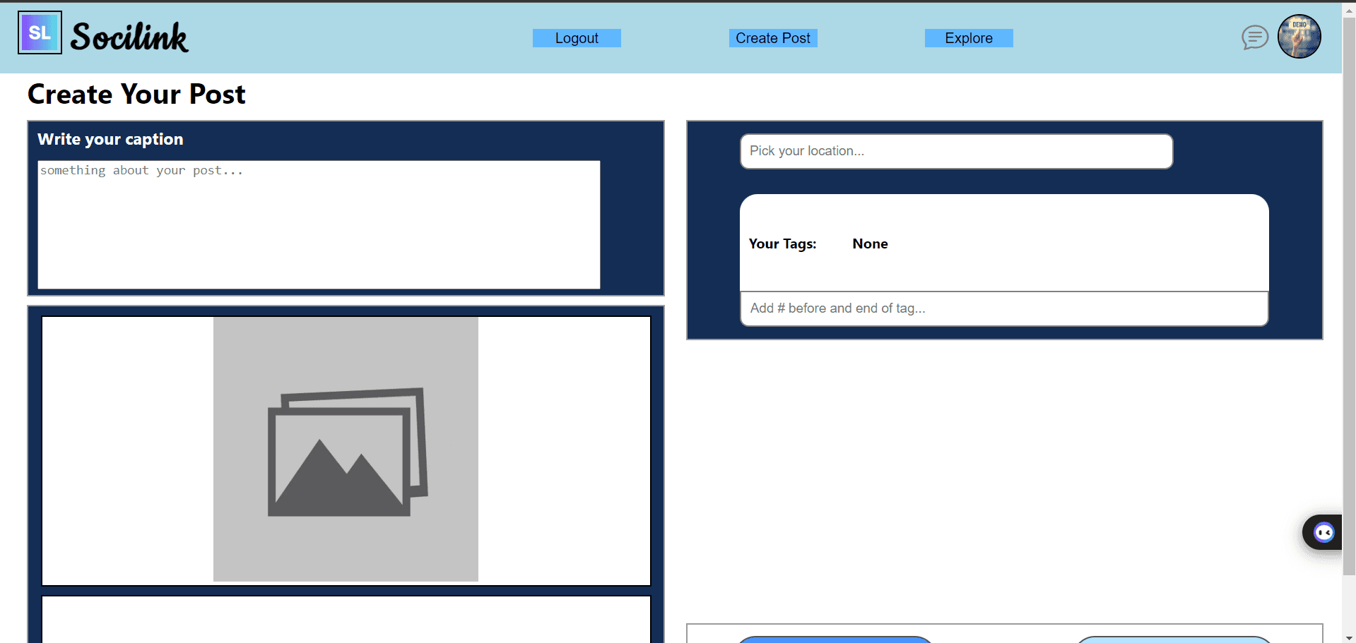Click the 'Write your caption' label
Viewport: 1356px width, 643px height.
(x=110, y=139)
